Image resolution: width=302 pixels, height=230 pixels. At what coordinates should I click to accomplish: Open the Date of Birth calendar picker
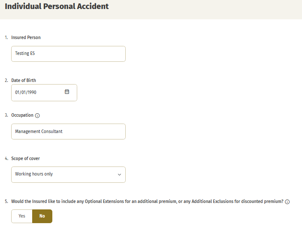coord(67,92)
